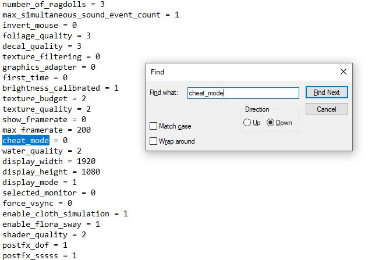The image size is (379, 260).
Task: Click the line 'display_width = 1920'
Action: 49,161
